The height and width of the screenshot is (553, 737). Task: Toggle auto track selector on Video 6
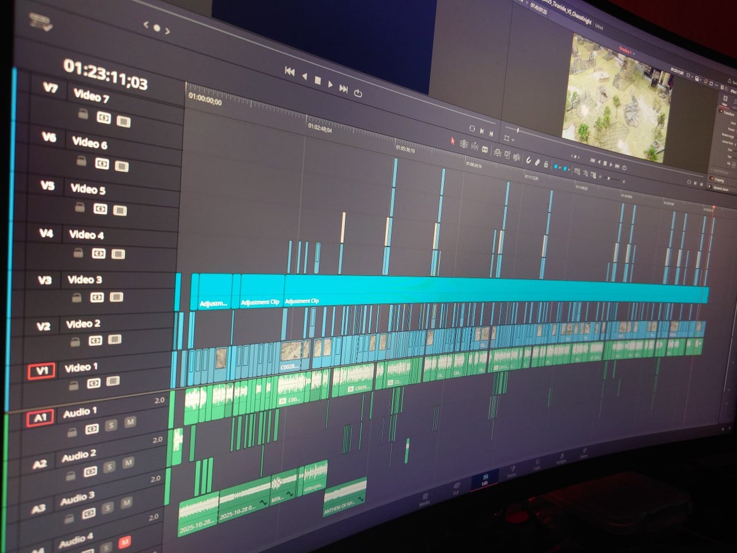pos(102,163)
